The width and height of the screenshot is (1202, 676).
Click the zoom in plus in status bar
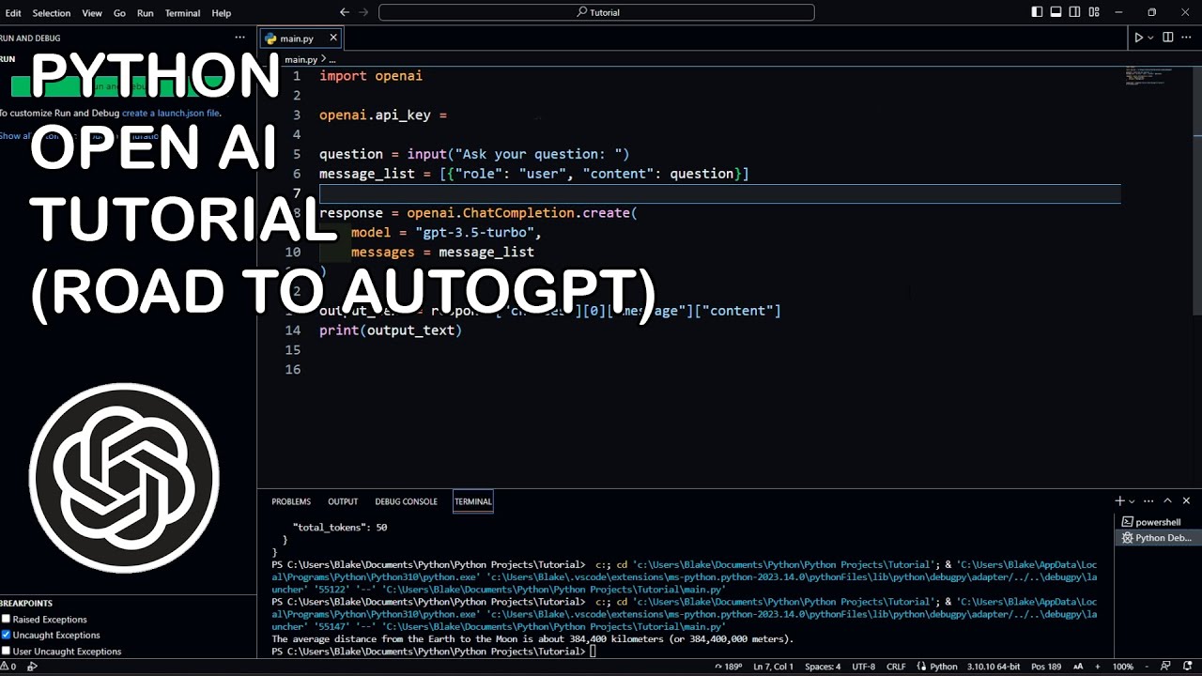[x=1099, y=667]
